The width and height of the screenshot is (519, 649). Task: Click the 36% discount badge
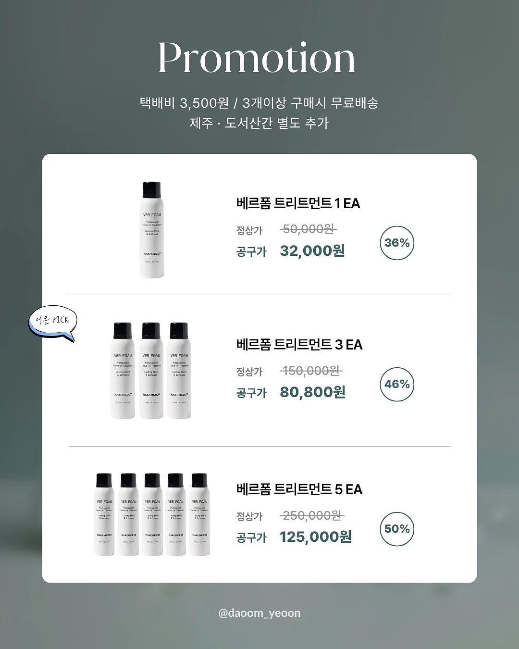[397, 243]
